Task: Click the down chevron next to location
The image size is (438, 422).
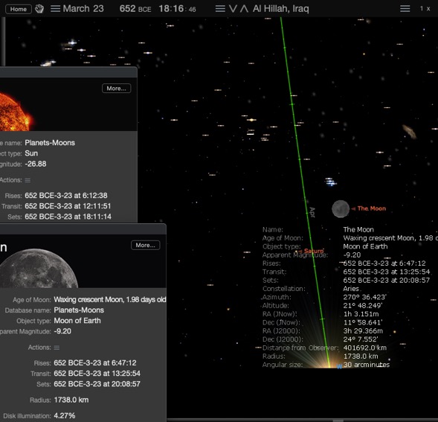Action: 233,9
